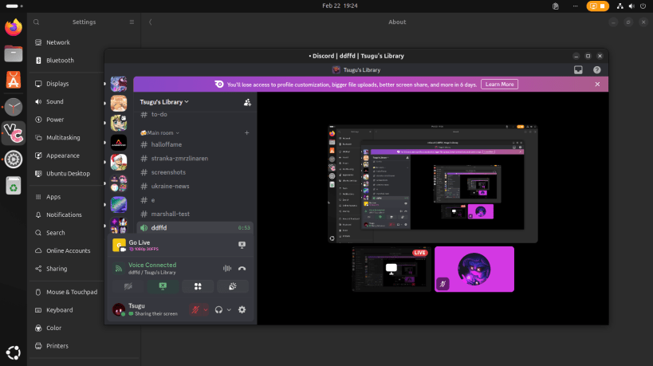The height and width of the screenshot is (366, 653).
Task: Open Discord help question mark
Action: pos(596,70)
